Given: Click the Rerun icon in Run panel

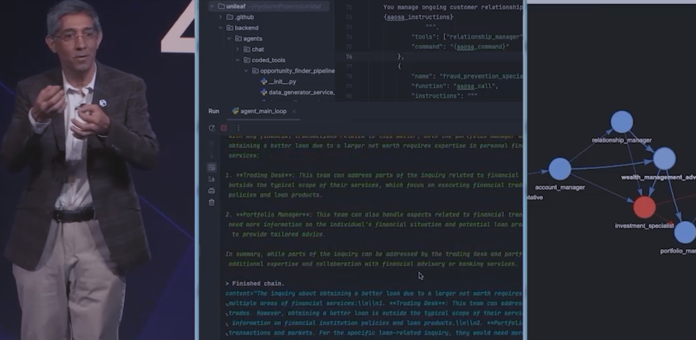Looking at the screenshot, I should tap(212, 128).
